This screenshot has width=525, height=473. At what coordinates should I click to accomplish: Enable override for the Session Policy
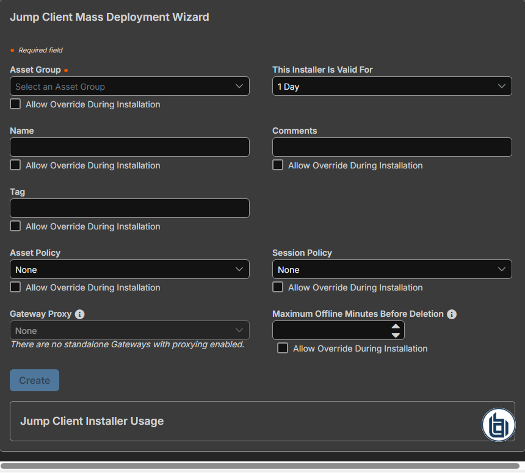(x=278, y=287)
